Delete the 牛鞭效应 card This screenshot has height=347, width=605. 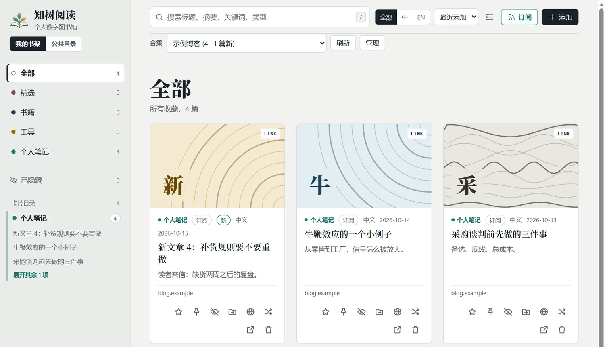point(415,330)
